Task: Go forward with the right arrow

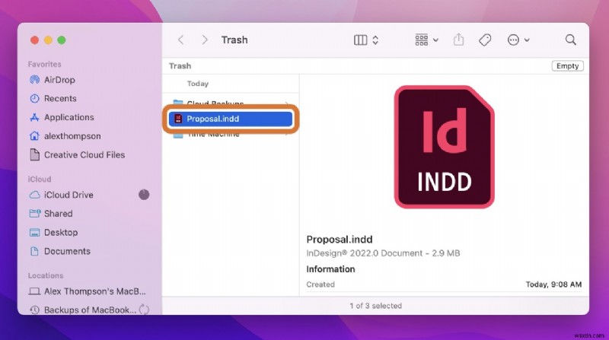Action: [204, 40]
